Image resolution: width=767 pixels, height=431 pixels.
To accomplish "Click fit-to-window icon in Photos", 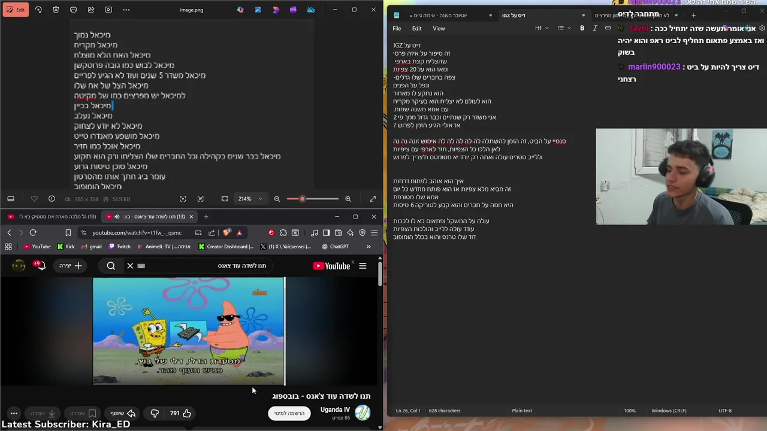I will point(225,199).
